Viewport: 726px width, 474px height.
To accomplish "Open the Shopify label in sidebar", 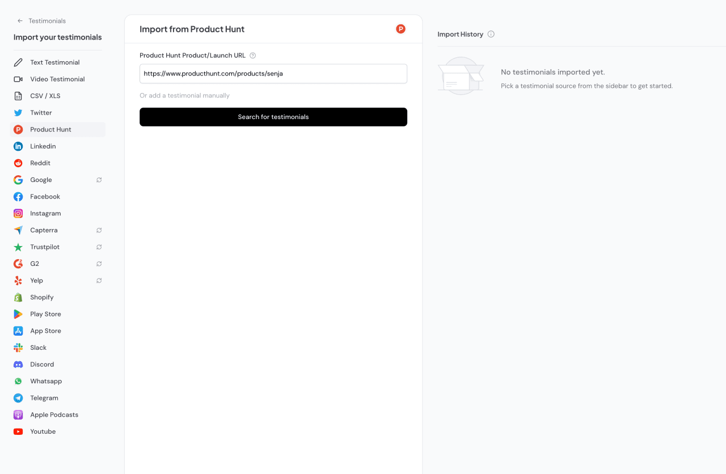I will [42, 298].
